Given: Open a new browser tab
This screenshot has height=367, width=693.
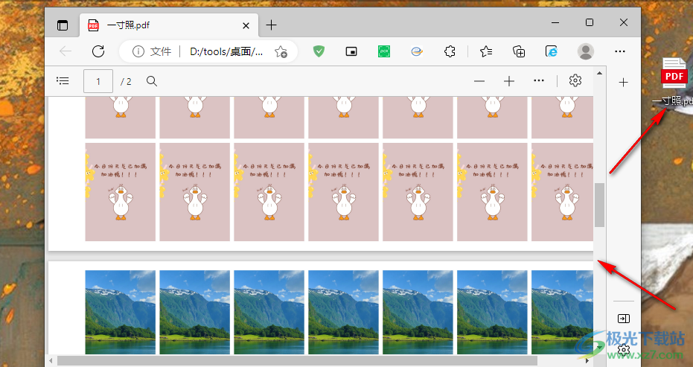Looking at the screenshot, I should click(272, 25).
